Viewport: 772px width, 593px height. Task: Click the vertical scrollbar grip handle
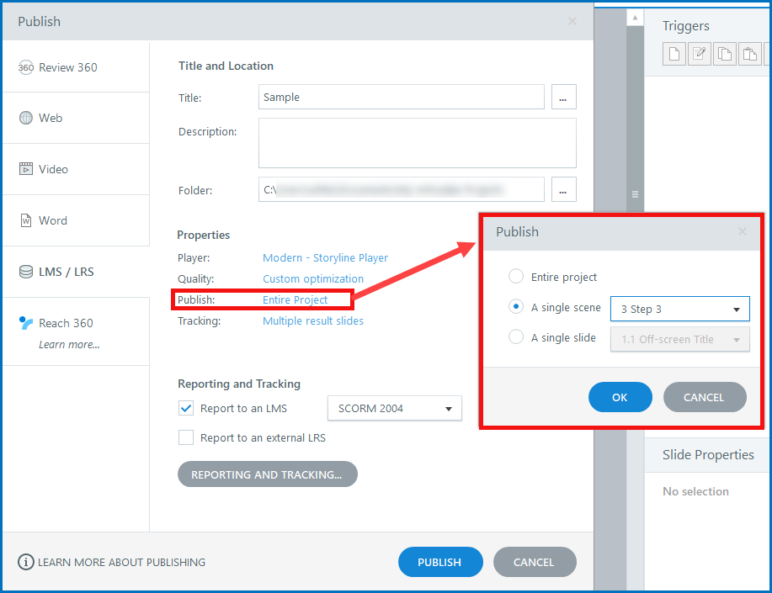635,194
